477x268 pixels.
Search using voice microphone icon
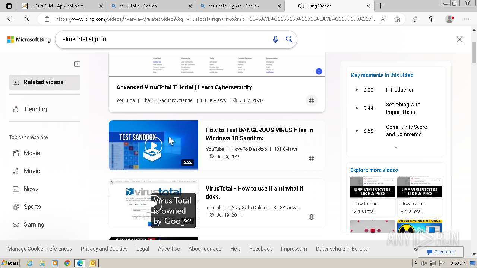[275, 39]
